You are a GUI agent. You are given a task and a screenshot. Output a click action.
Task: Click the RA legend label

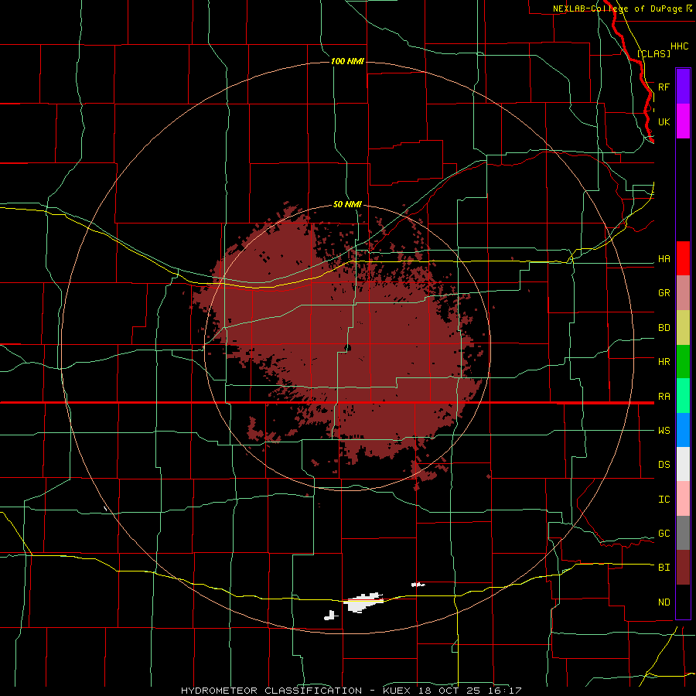pyautogui.click(x=664, y=397)
